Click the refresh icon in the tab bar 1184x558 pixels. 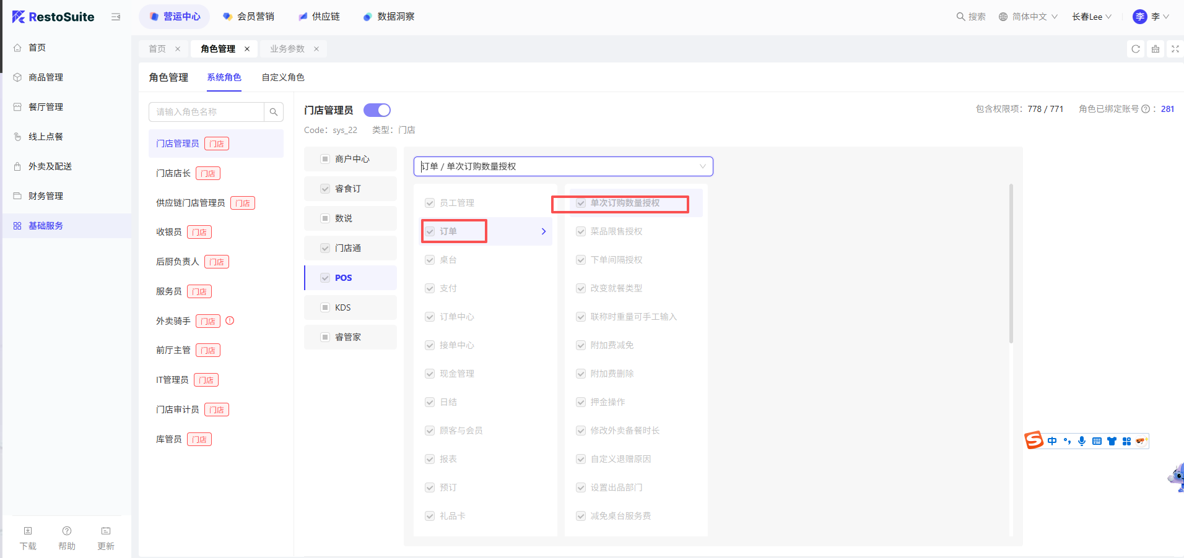click(x=1135, y=49)
